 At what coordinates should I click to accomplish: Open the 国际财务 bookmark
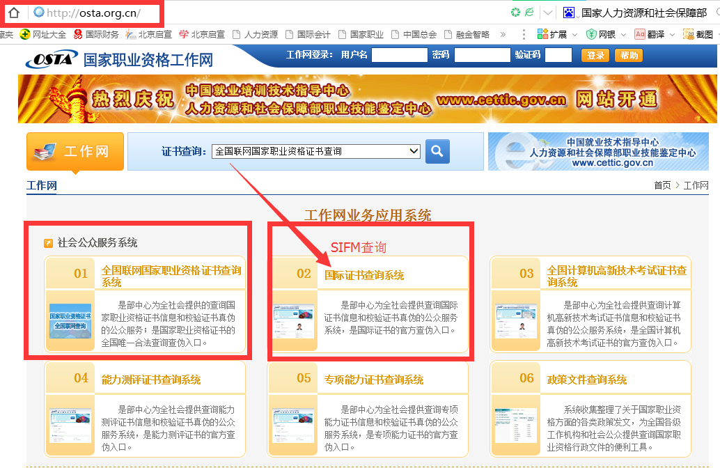pyautogui.click(x=96, y=34)
